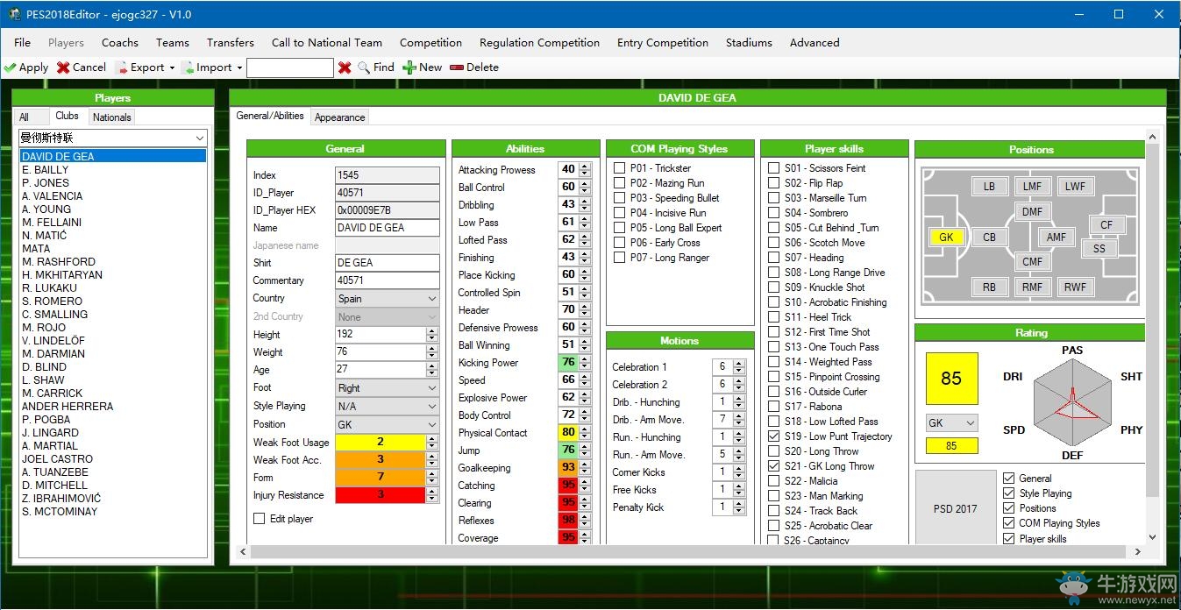Image resolution: width=1181 pixels, height=610 pixels.
Task: Switch to the Nationals tab
Action: point(112,117)
